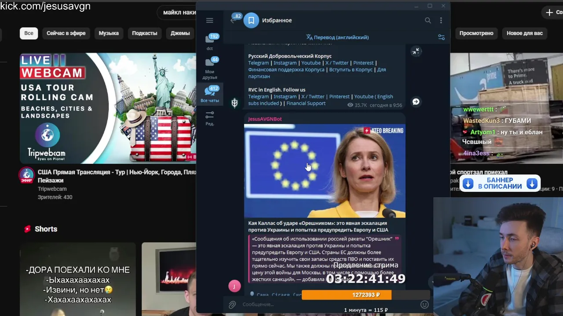Open the USA Tour Rolling Cam video thumbnail
This screenshot has height=316, width=563.
tap(108, 108)
